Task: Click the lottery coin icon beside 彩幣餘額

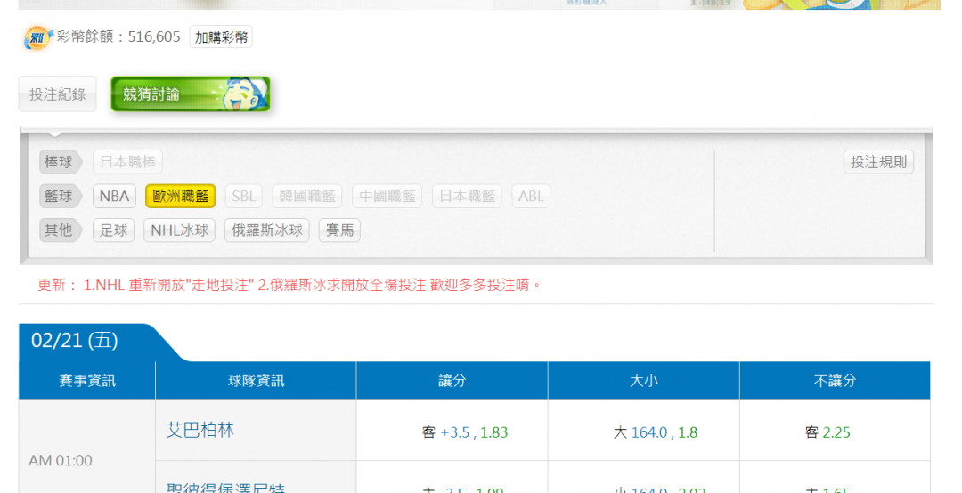Action: coord(37,37)
